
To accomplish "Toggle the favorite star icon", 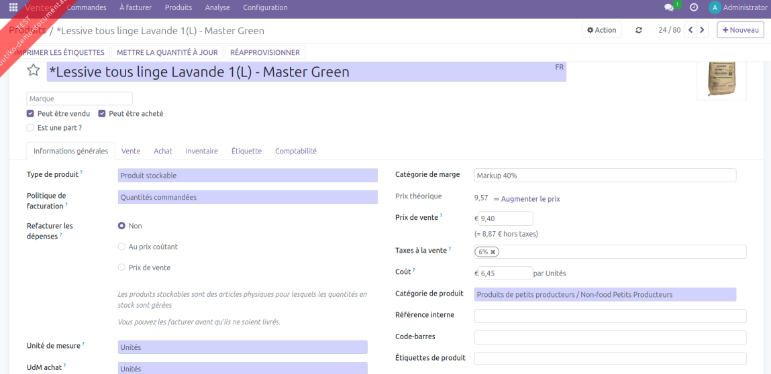I will click(33, 70).
